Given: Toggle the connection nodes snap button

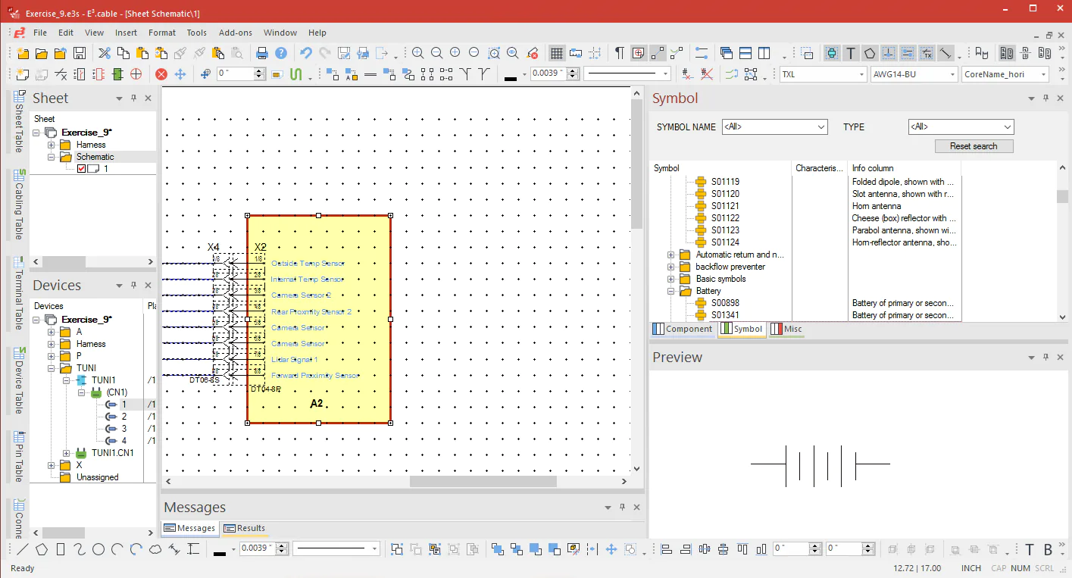Looking at the screenshot, I should [x=658, y=53].
